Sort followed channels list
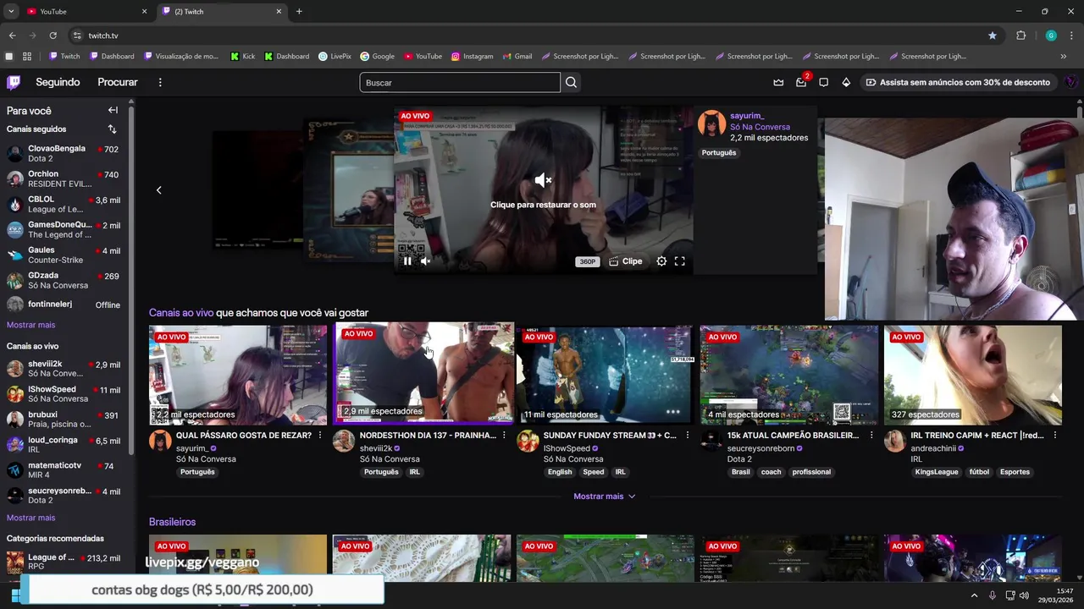1084x609 pixels. pos(112,129)
